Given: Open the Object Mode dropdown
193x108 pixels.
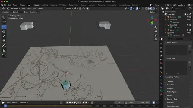Looking at the screenshot, I should point(14,9).
